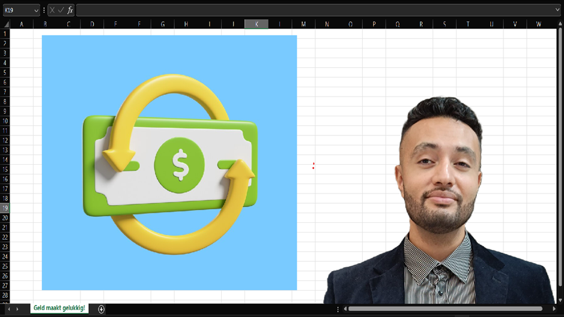Click previous sheet navigation arrow

8,309
